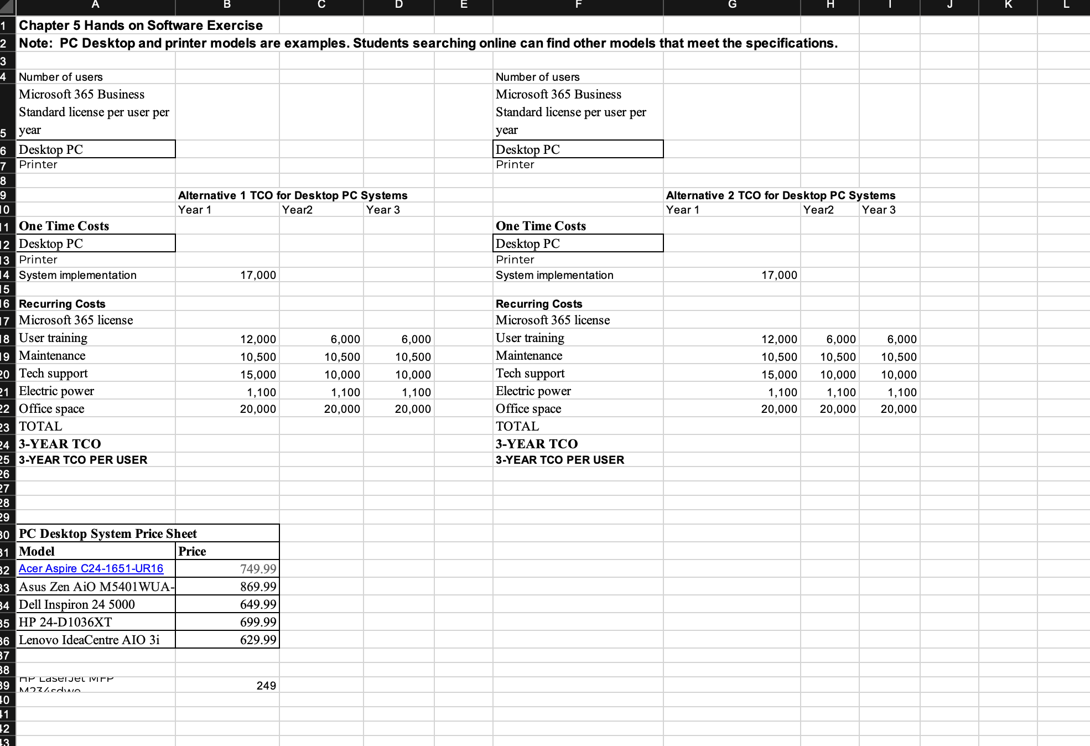Select column A header
This screenshot has width=1090, height=746.
(x=95, y=7)
